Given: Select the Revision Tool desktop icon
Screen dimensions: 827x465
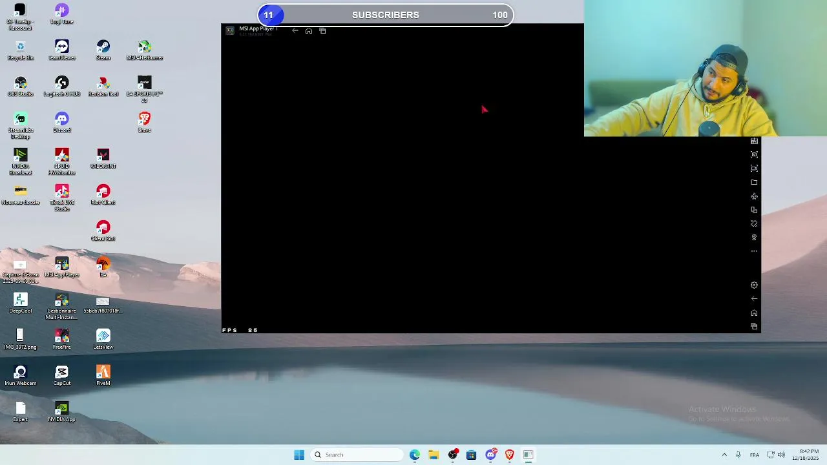Looking at the screenshot, I should pos(103,87).
